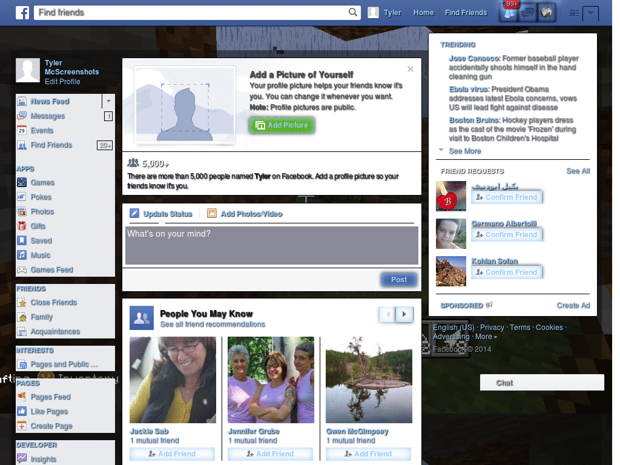Open the News Feed dropdown arrow
The height and width of the screenshot is (465, 620).
click(x=108, y=101)
